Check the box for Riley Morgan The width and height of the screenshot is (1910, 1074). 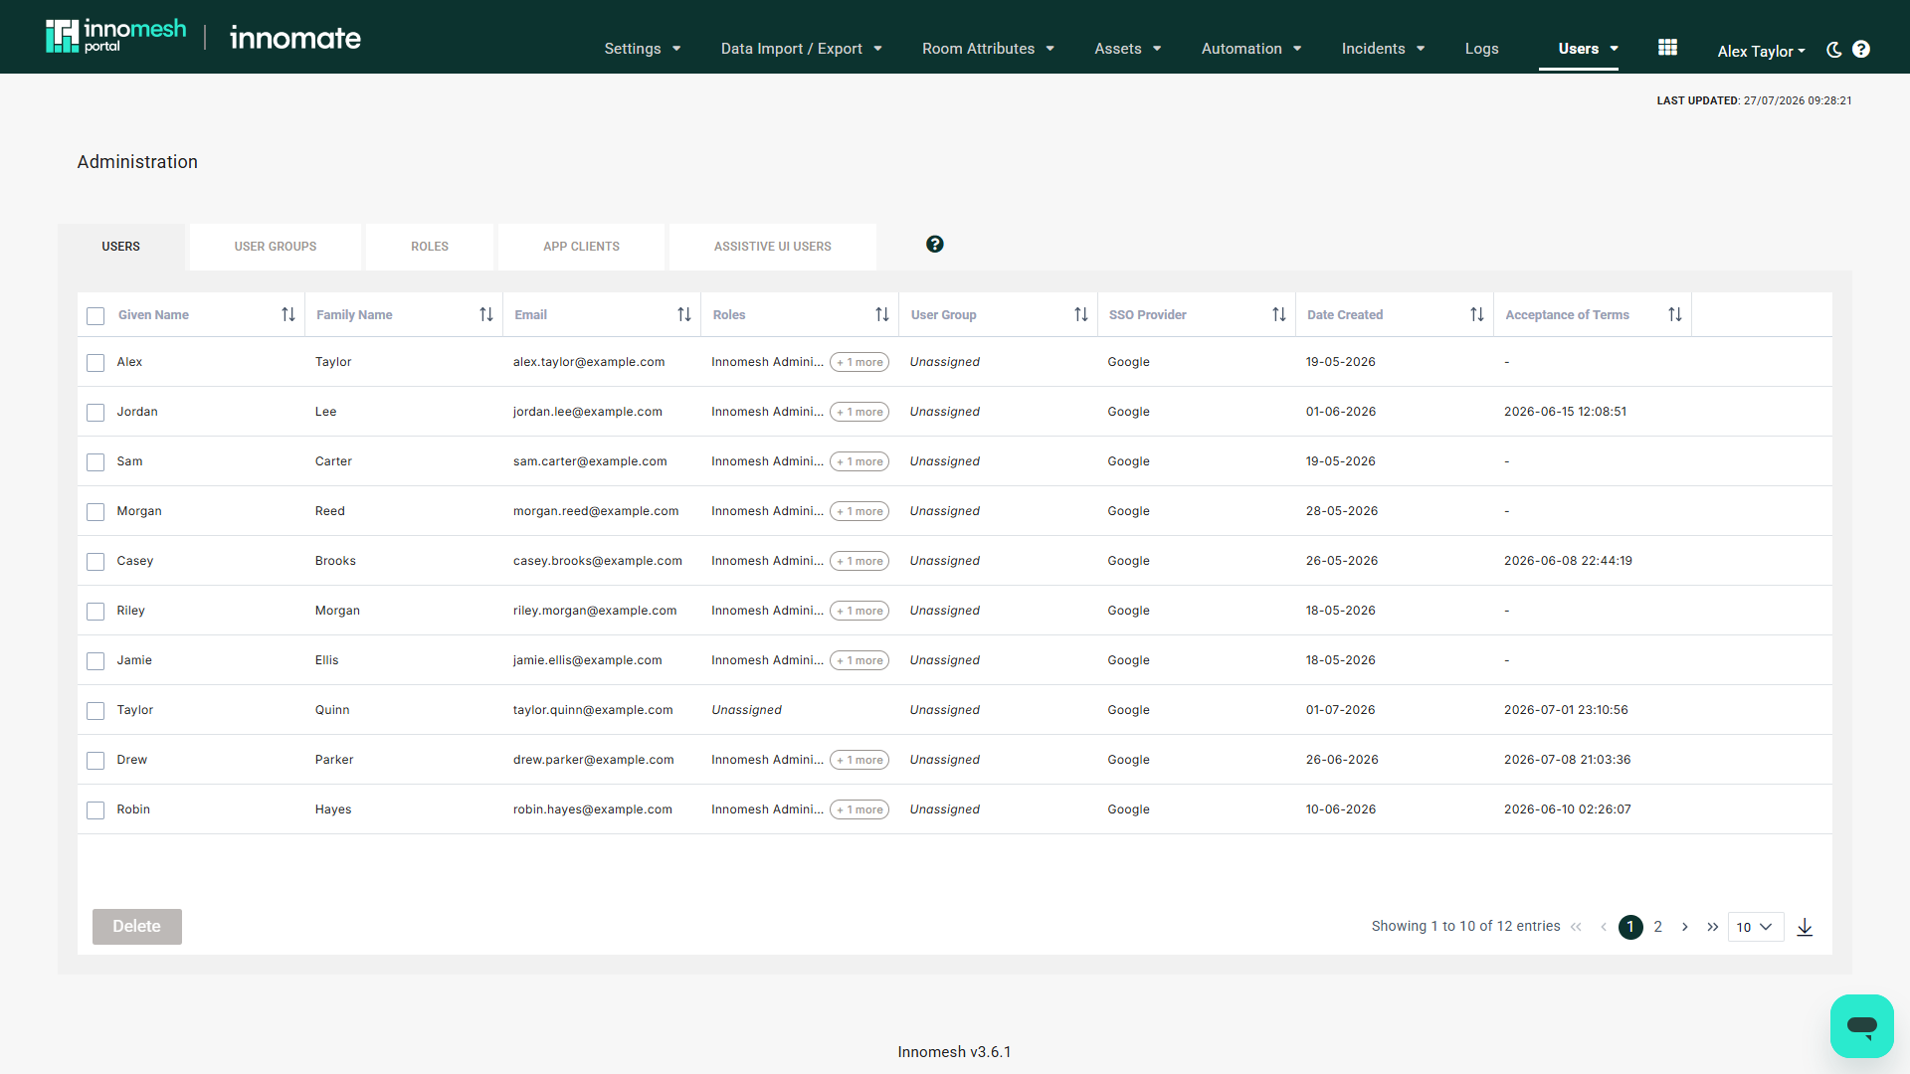[95, 612]
